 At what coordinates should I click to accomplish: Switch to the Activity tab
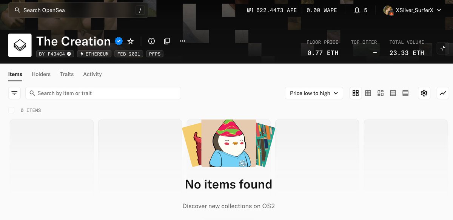(92, 74)
